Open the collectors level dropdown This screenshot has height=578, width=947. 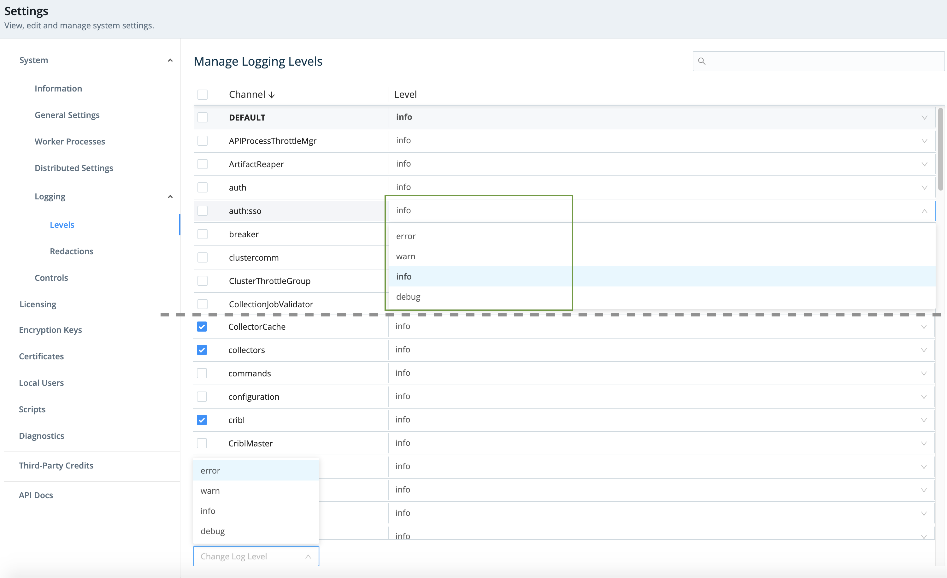point(661,350)
